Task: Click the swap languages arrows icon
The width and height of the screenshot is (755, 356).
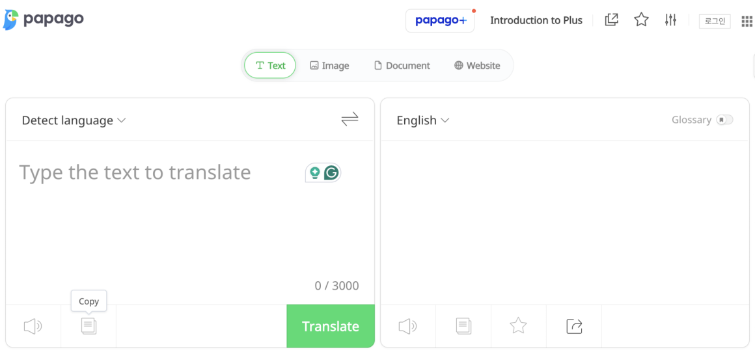Action: pyautogui.click(x=350, y=119)
